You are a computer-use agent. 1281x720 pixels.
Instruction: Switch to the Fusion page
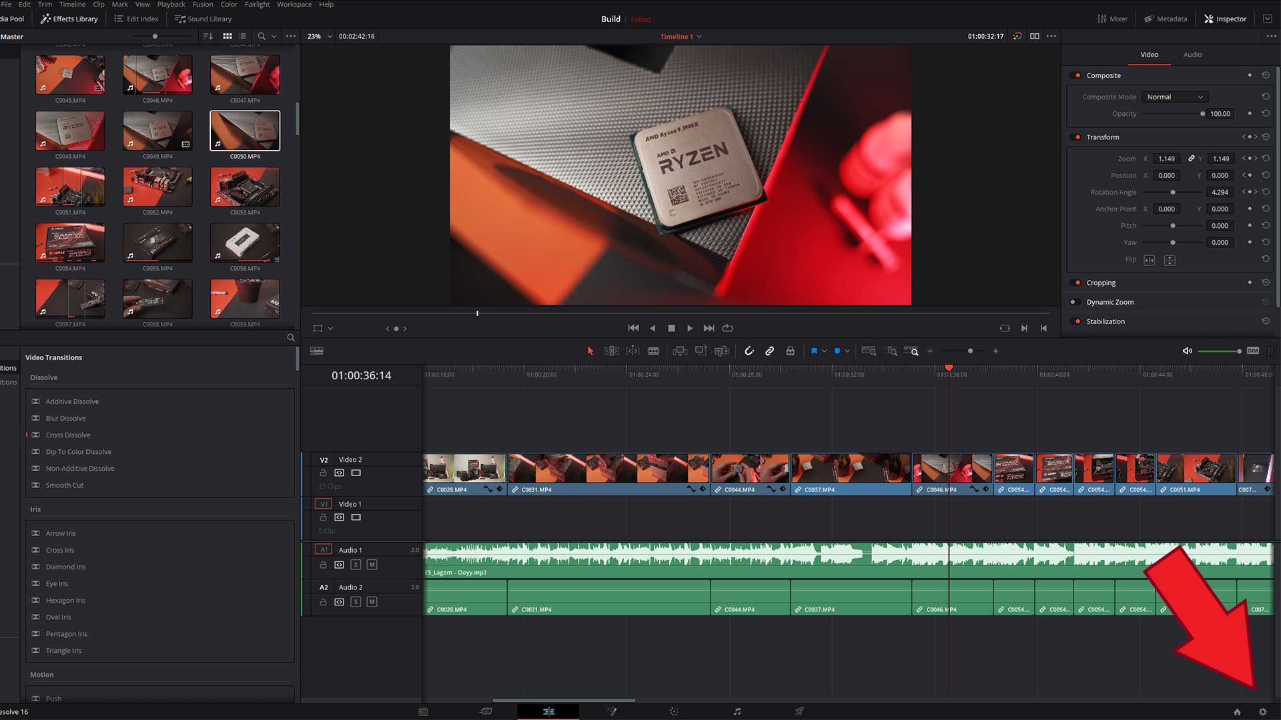point(612,711)
